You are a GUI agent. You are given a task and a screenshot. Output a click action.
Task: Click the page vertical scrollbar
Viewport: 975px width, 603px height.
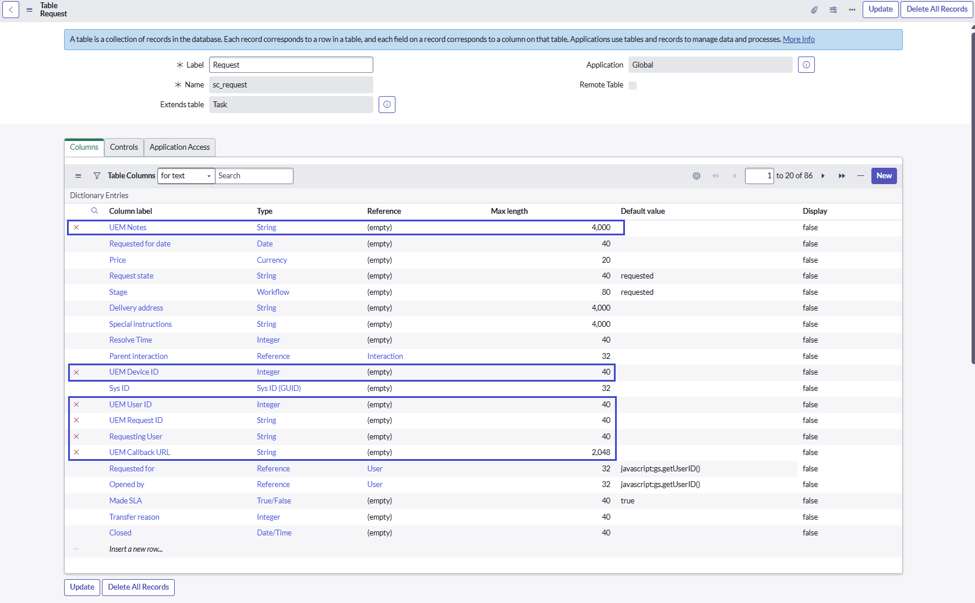point(973,198)
